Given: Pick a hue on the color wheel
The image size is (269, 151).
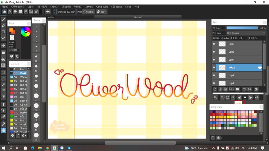Looking at the screenshot, I should [x=26, y=32].
